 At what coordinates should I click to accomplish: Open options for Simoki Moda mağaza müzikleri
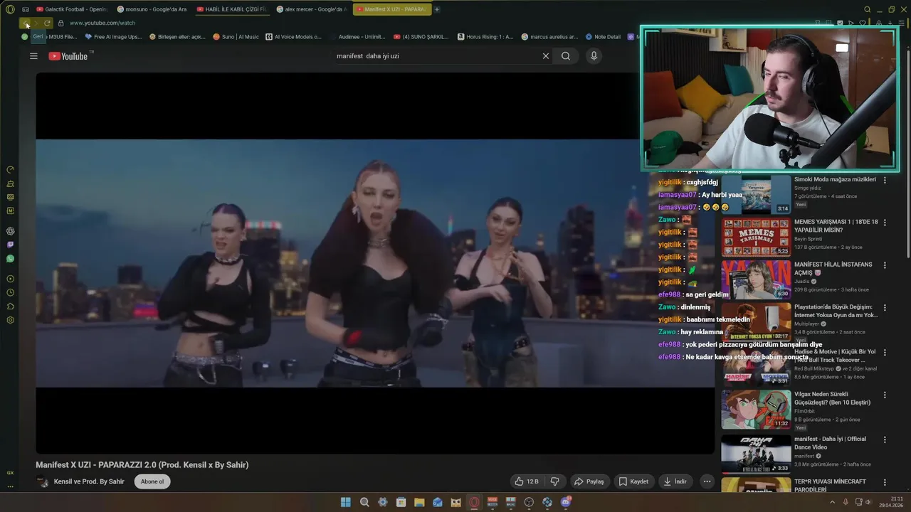[885, 180]
